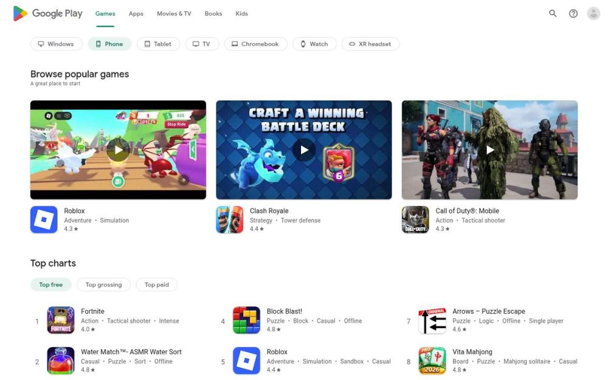Open the Fortnite icon in Top charts
608x380 pixels.
pos(60,320)
